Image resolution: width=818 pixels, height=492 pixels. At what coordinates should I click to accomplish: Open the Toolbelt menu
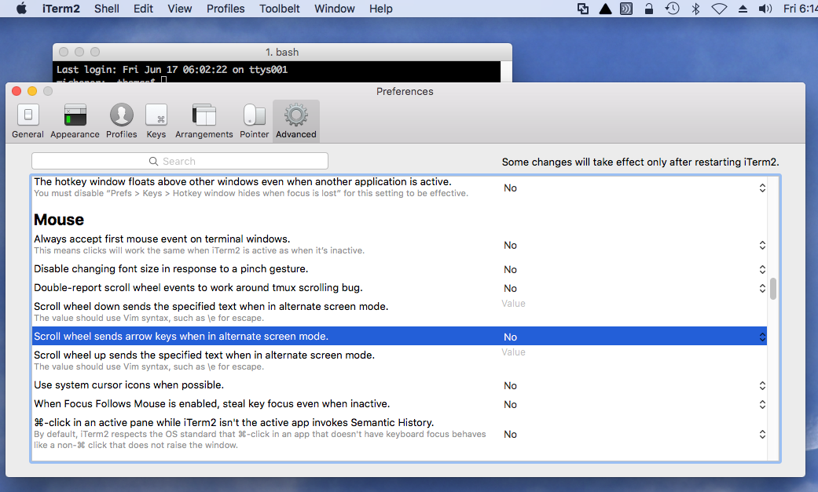pyautogui.click(x=280, y=9)
